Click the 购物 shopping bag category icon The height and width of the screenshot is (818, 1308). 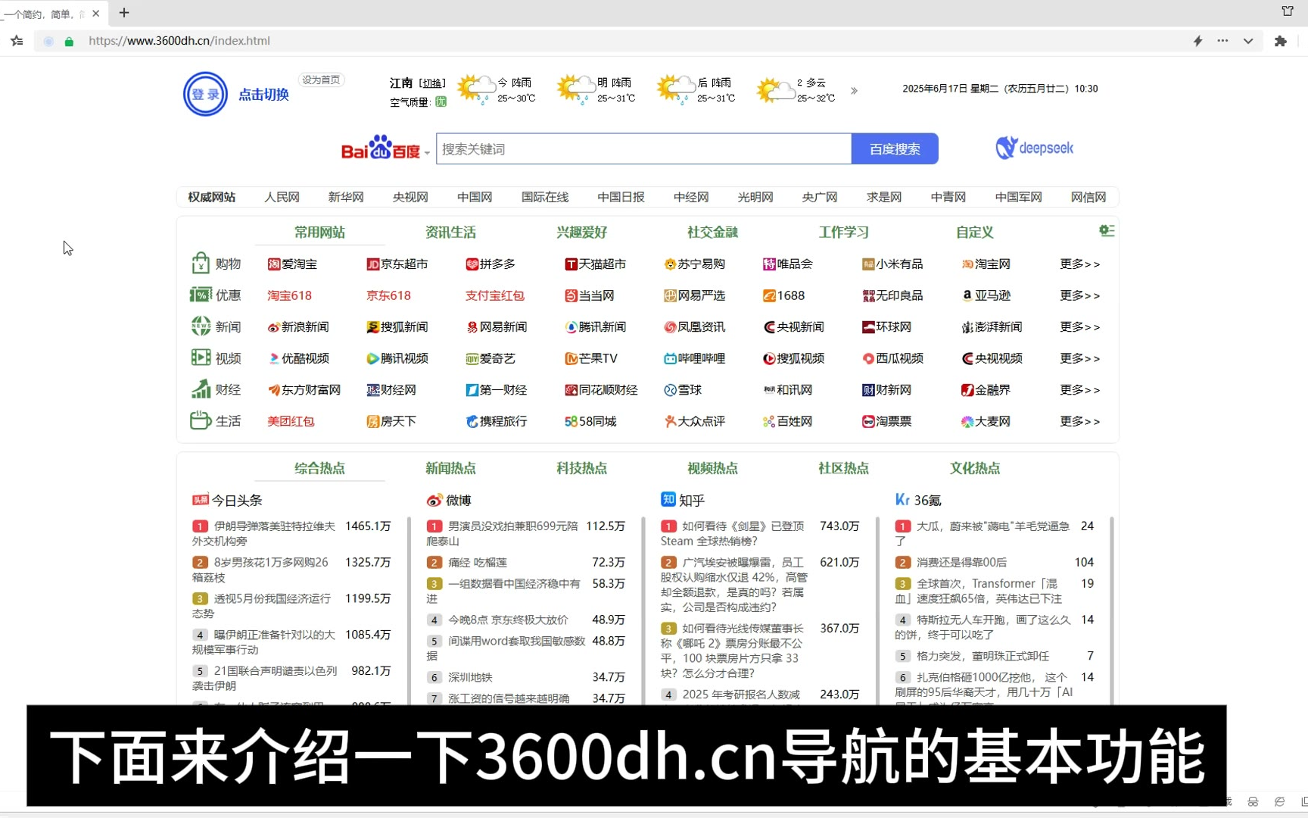[x=200, y=263]
